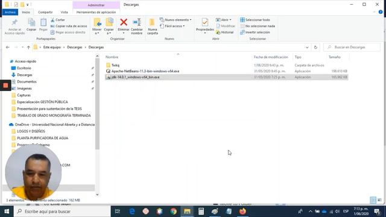Sort by the Tamaño column header
This screenshot has width=386, height=217.
[x=335, y=57]
